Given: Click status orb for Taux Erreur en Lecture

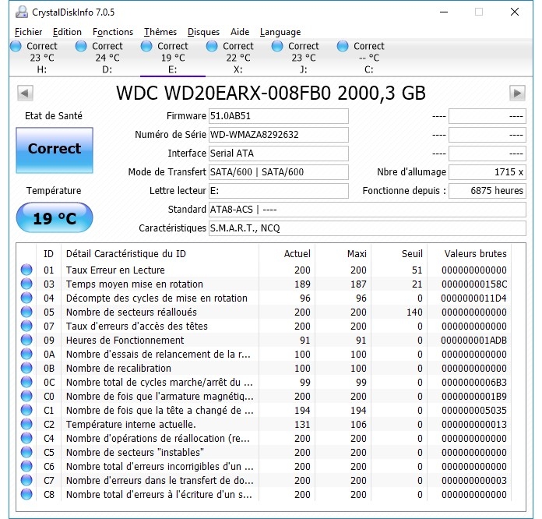Looking at the screenshot, I should 26,270.
